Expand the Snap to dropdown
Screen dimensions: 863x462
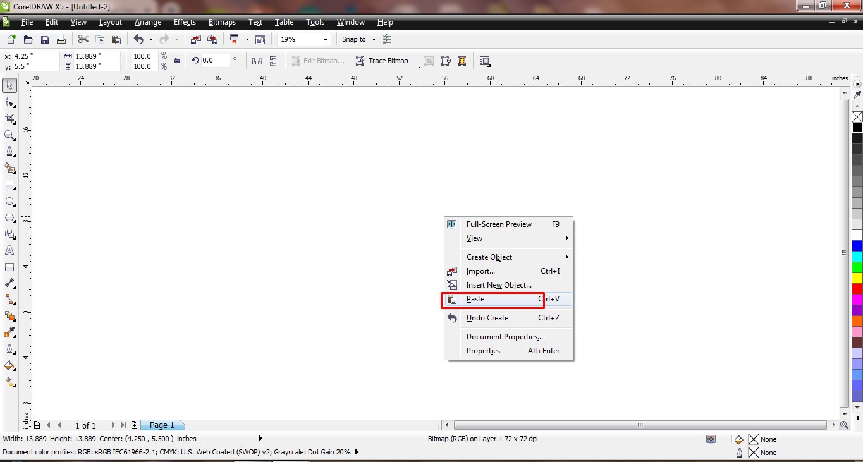coord(374,39)
